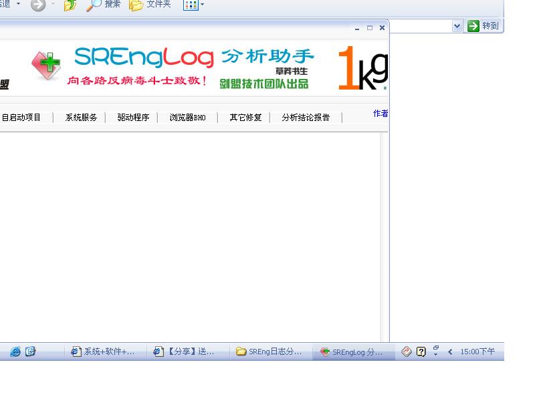Toggle Explorer 文件夹 folders pane
The image size is (535, 401).
click(150, 5)
